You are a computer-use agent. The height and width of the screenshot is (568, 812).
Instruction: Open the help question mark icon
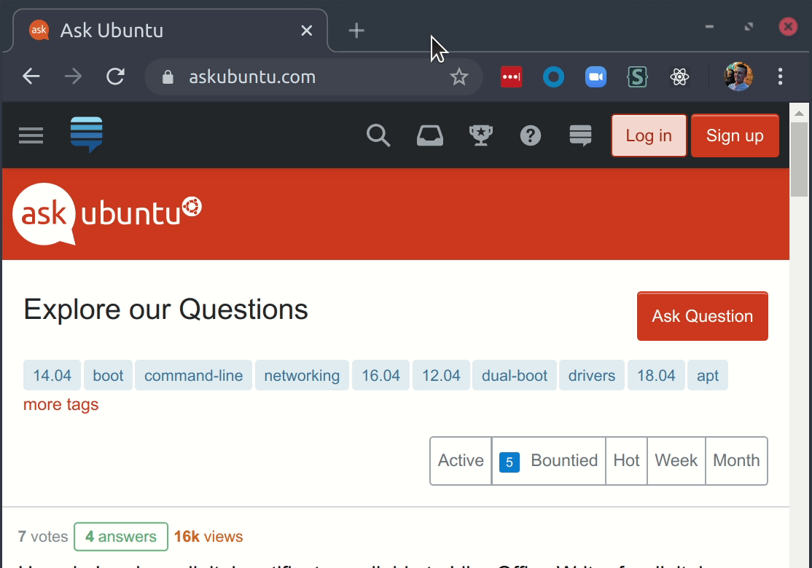point(531,135)
